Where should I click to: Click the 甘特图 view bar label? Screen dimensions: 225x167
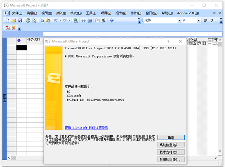(5, 99)
